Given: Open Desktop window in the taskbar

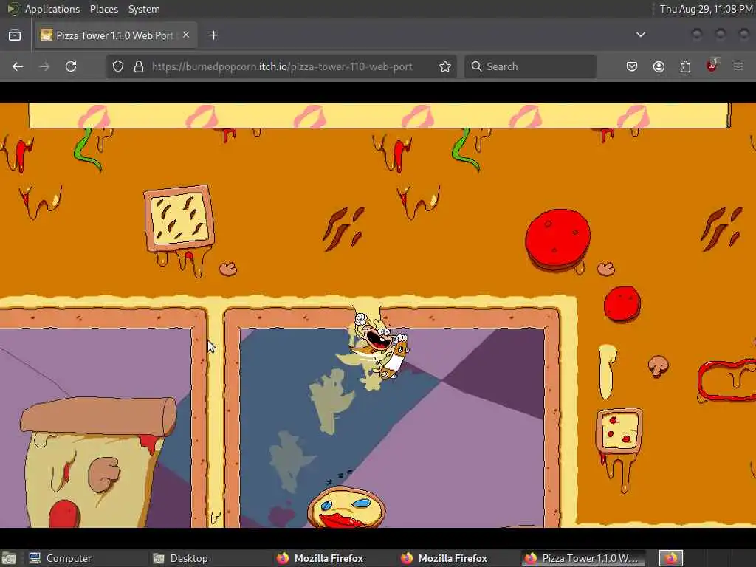Looking at the screenshot, I should (x=181, y=558).
